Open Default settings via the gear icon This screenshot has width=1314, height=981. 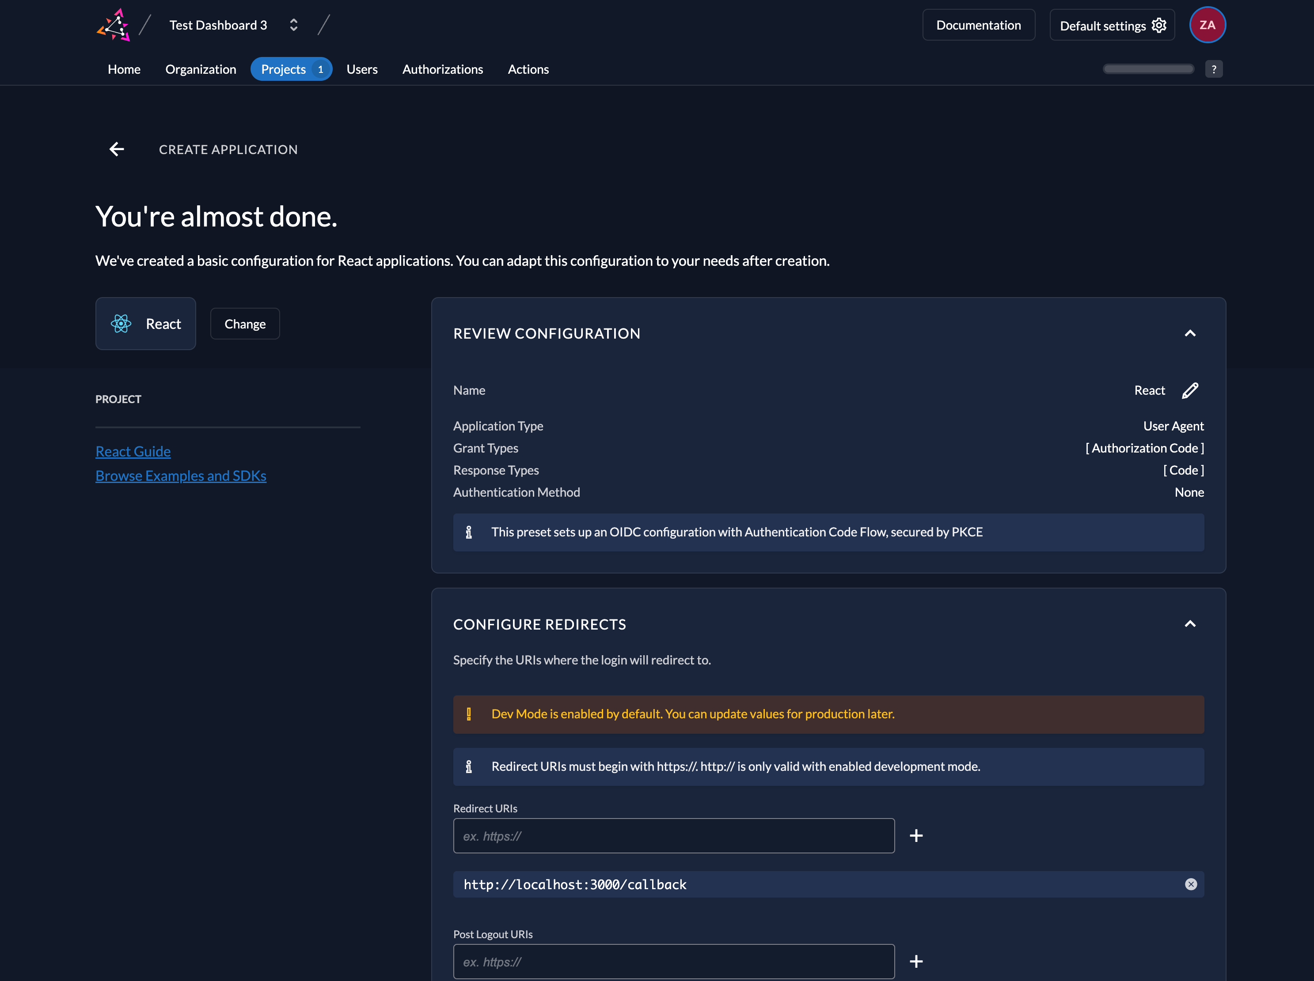coord(1158,25)
